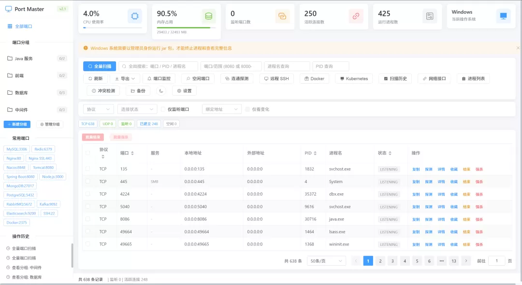Expand the 连接状态 dropdown

[x=137, y=109]
